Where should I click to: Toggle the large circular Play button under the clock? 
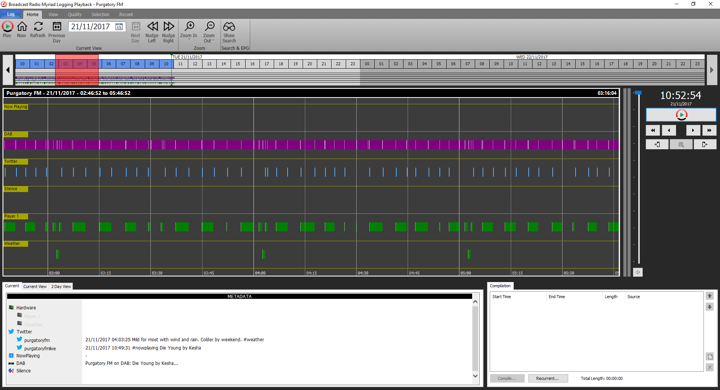coord(681,115)
